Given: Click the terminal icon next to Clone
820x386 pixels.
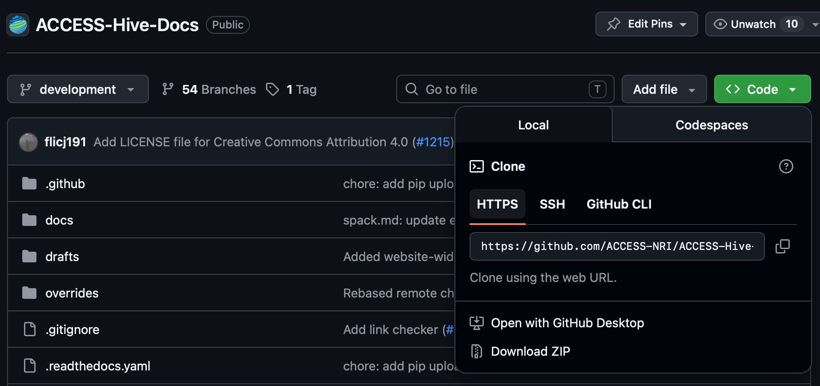Looking at the screenshot, I should click(477, 166).
